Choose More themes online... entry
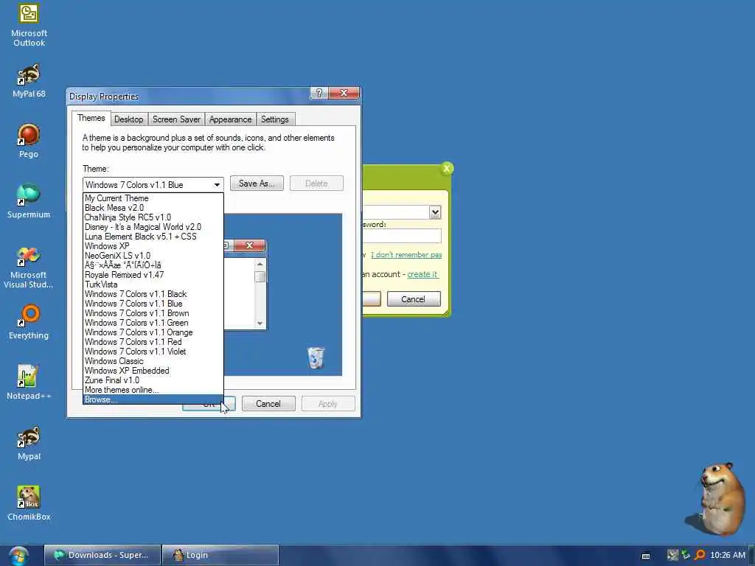This screenshot has height=566, width=755. click(x=153, y=390)
